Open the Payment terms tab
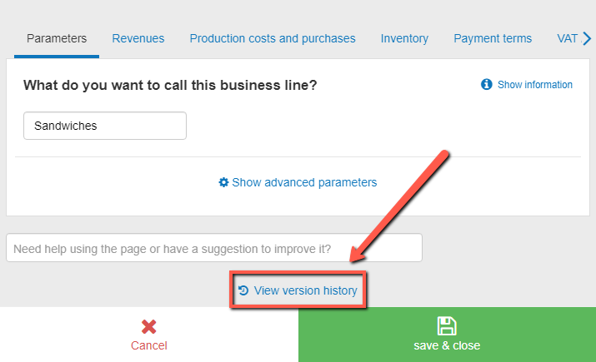Screen dimensions: 596x362 click(x=493, y=38)
